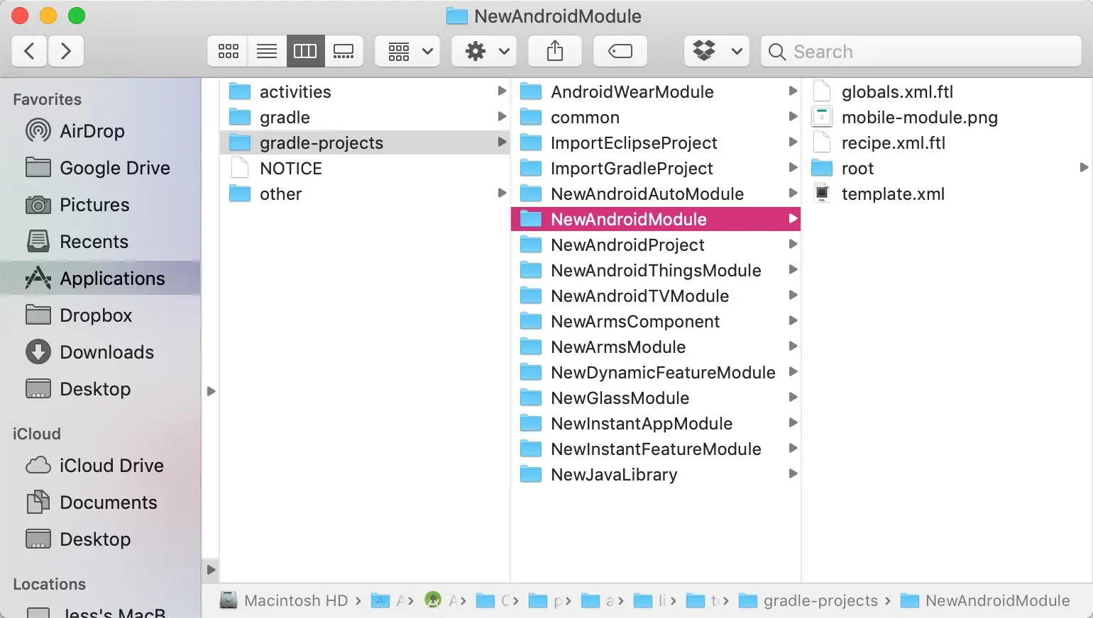
Task: Select the template.xml file
Action: click(948, 193)
